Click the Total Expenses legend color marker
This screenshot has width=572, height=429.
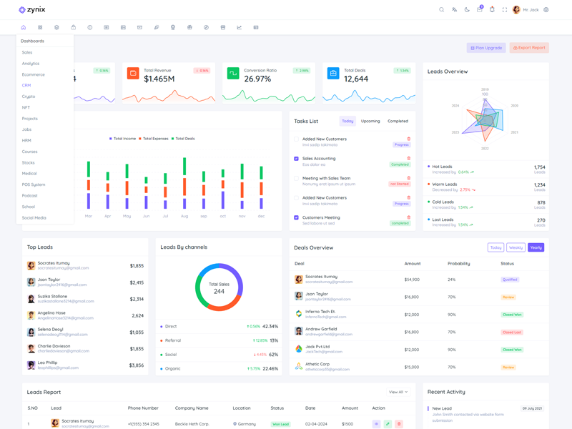coord(142,139)
